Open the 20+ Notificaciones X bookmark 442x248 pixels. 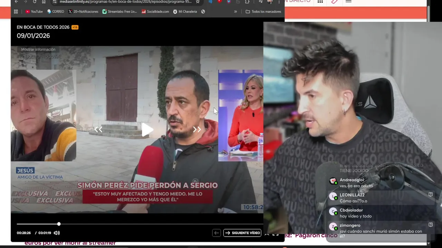[83, 11]
